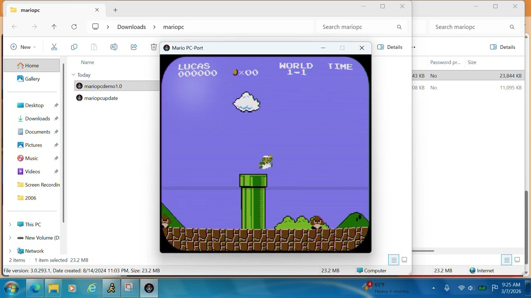The width and height of the screenshot is (531, 298).
Task: Collapse the Today group
Action: tap(73, 75)
